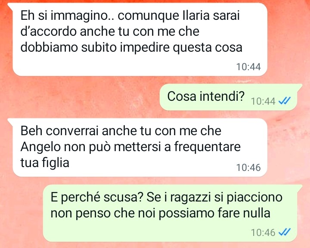The height and width of the screenshot is (248, 310).
Task: Tap the 10:44 timestamp next to 'Cosa intendi?'
Action: [x=263, y=101]
